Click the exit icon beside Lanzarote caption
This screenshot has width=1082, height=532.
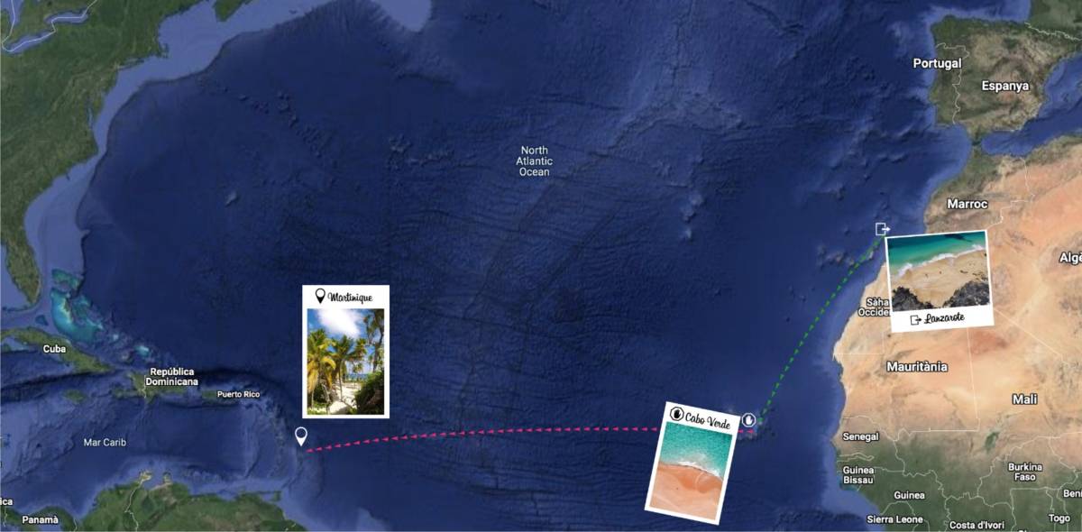(x=916, y=319)
